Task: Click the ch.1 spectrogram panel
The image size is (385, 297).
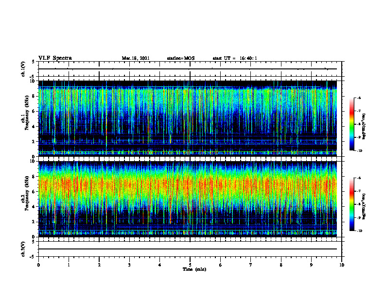Action: point(188,118)
